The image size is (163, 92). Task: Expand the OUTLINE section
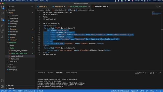[x=10, y=85]
